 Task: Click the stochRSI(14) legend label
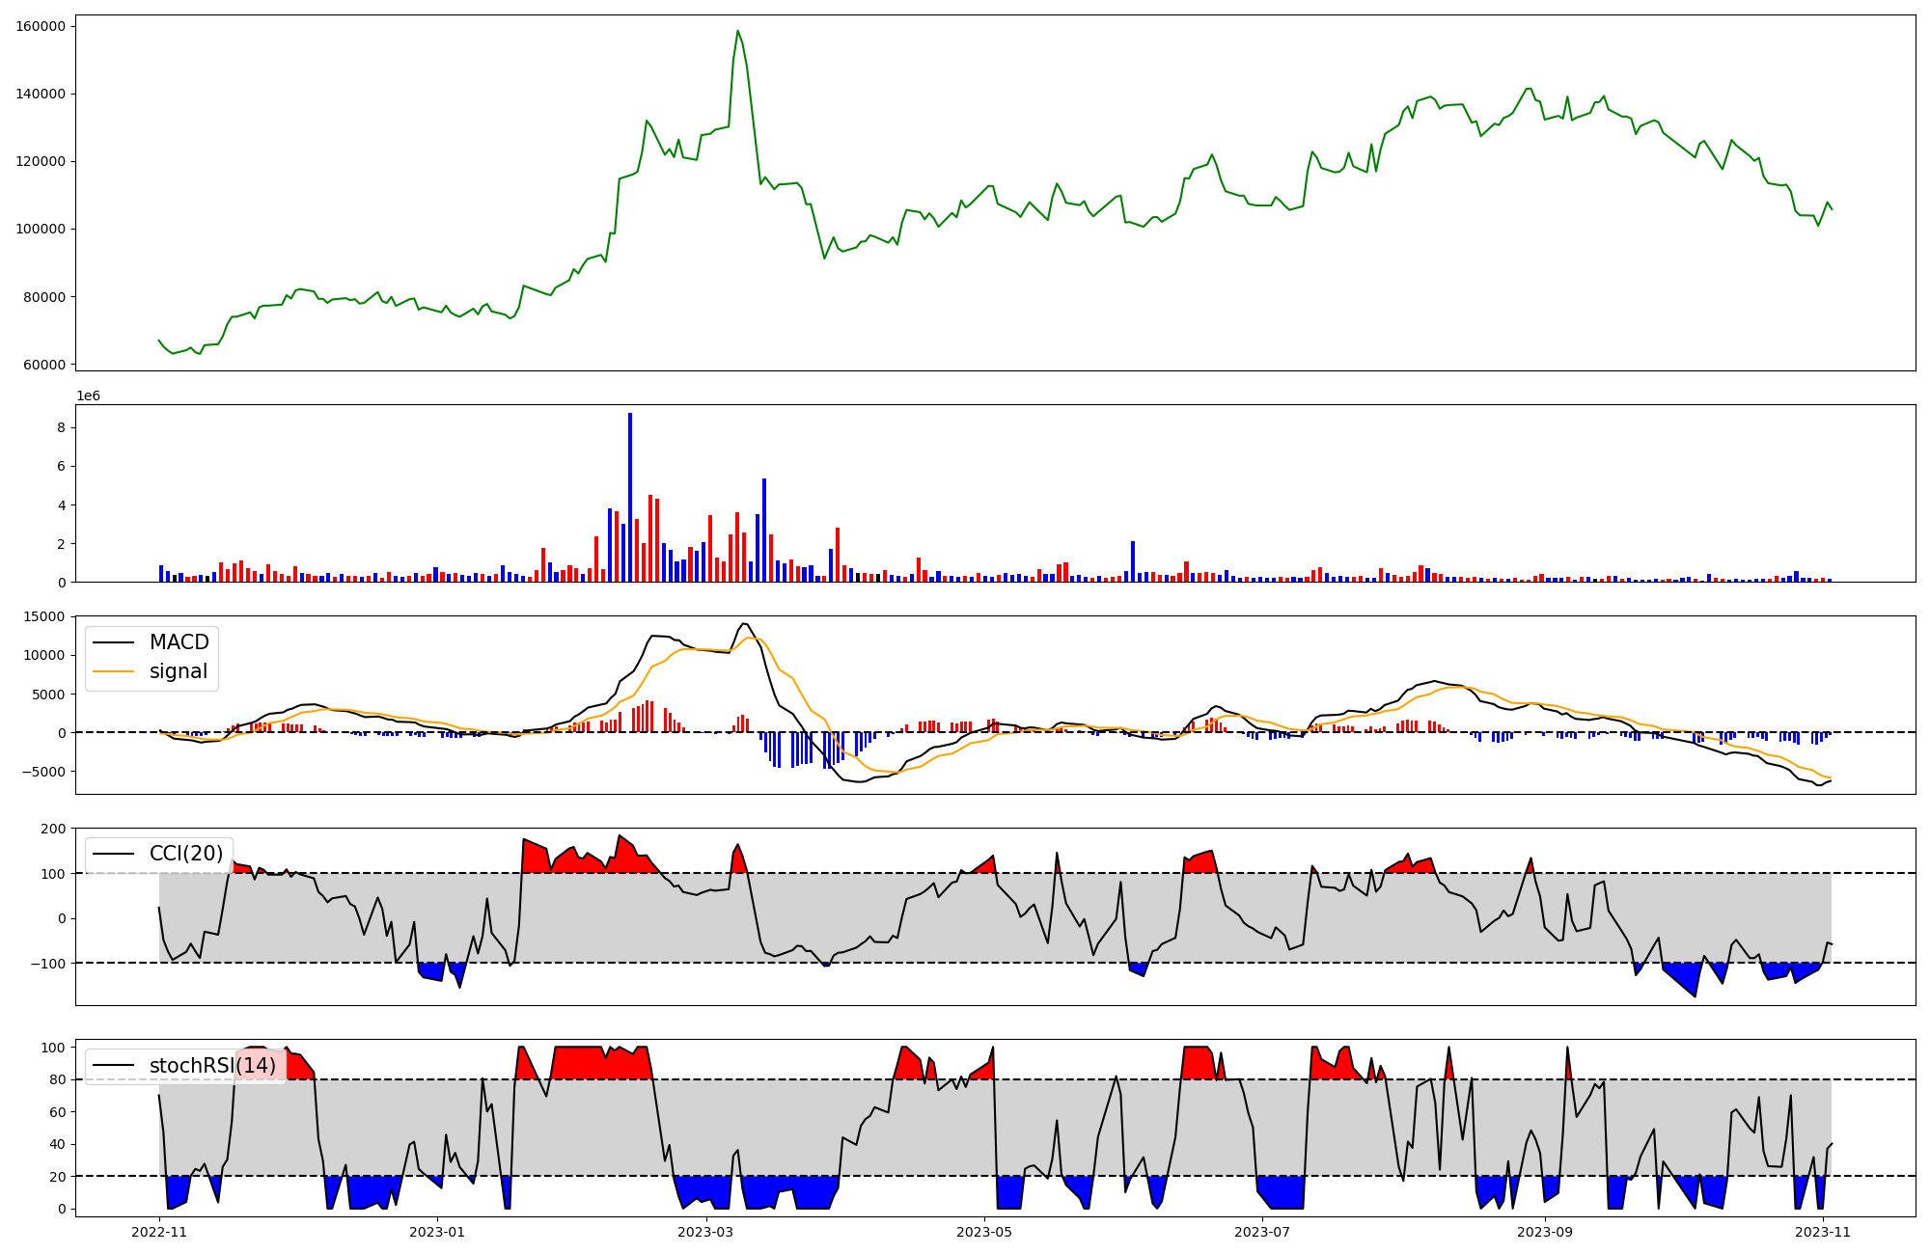[211, 1066]
